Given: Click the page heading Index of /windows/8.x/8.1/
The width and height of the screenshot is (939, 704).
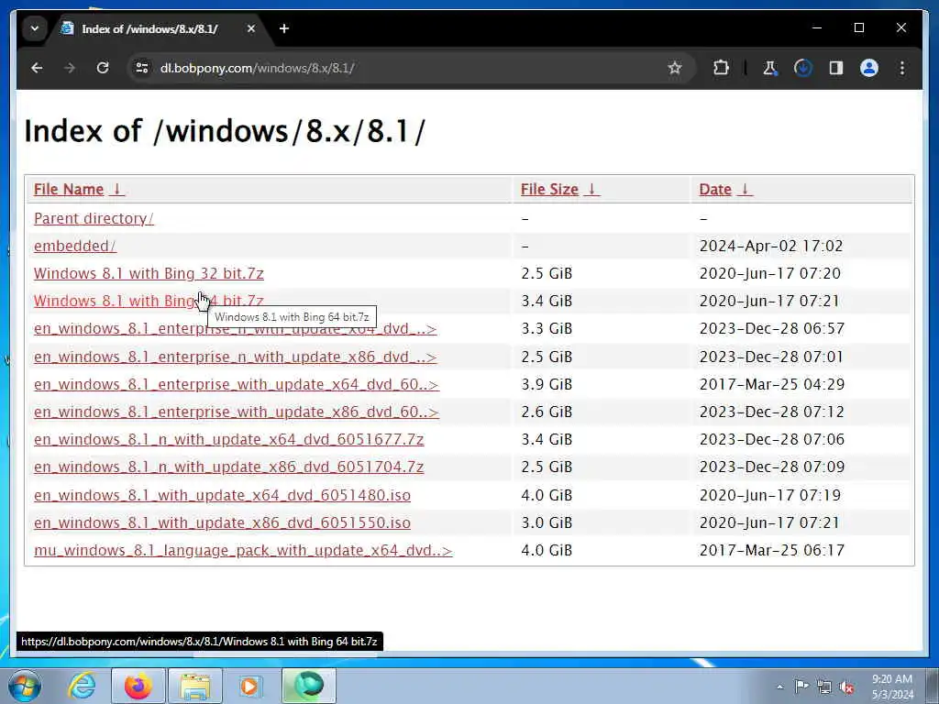Looking at the screenshot, I should [225, 130].
